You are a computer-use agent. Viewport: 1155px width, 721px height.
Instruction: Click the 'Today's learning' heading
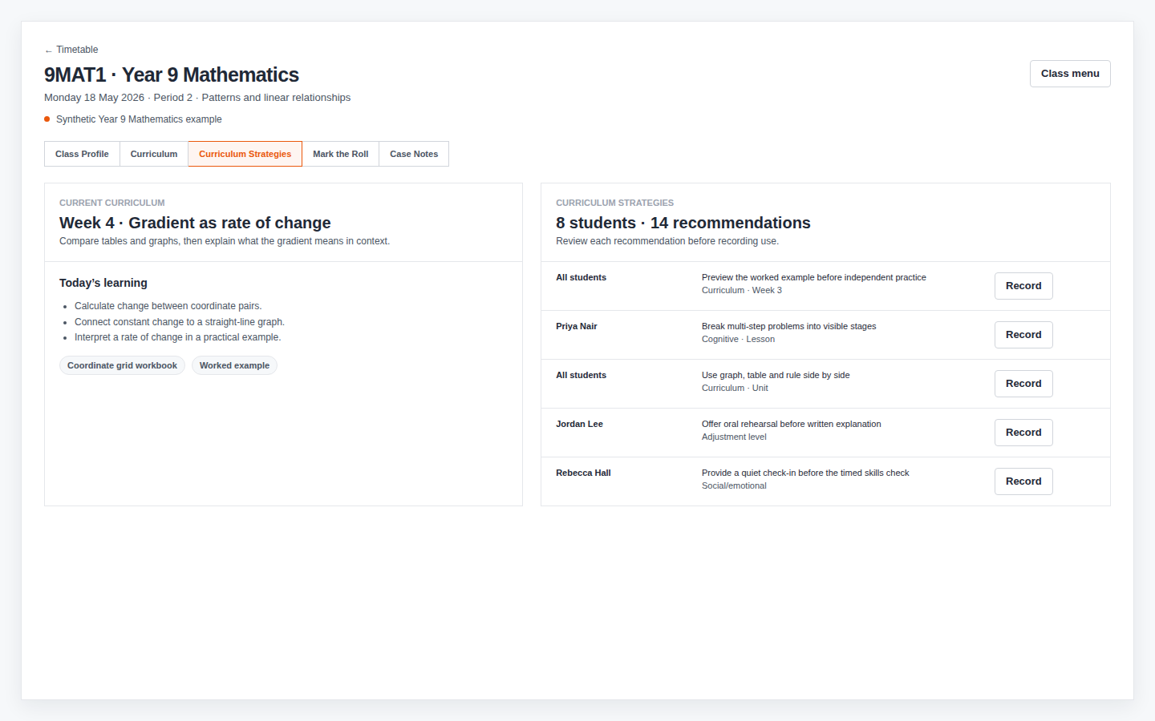click(x=103, y=283)
